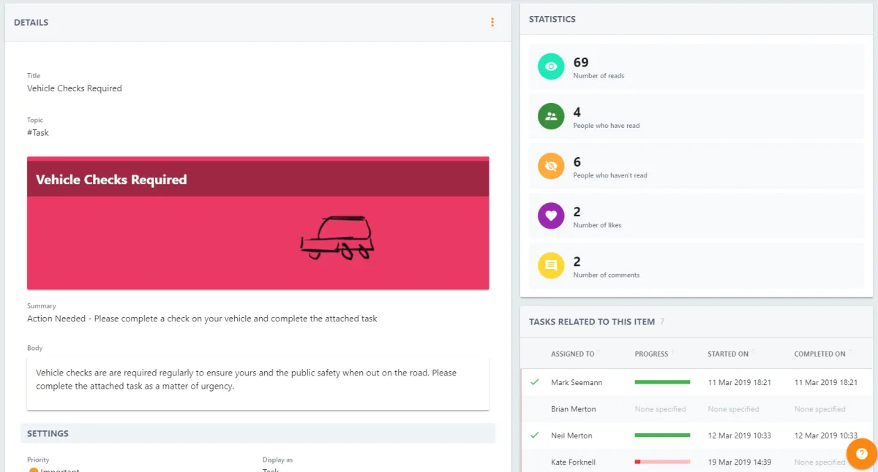Click the eye icon for Number of reads
The width and height of the screenshot is (878, 472).
(551, 66)
